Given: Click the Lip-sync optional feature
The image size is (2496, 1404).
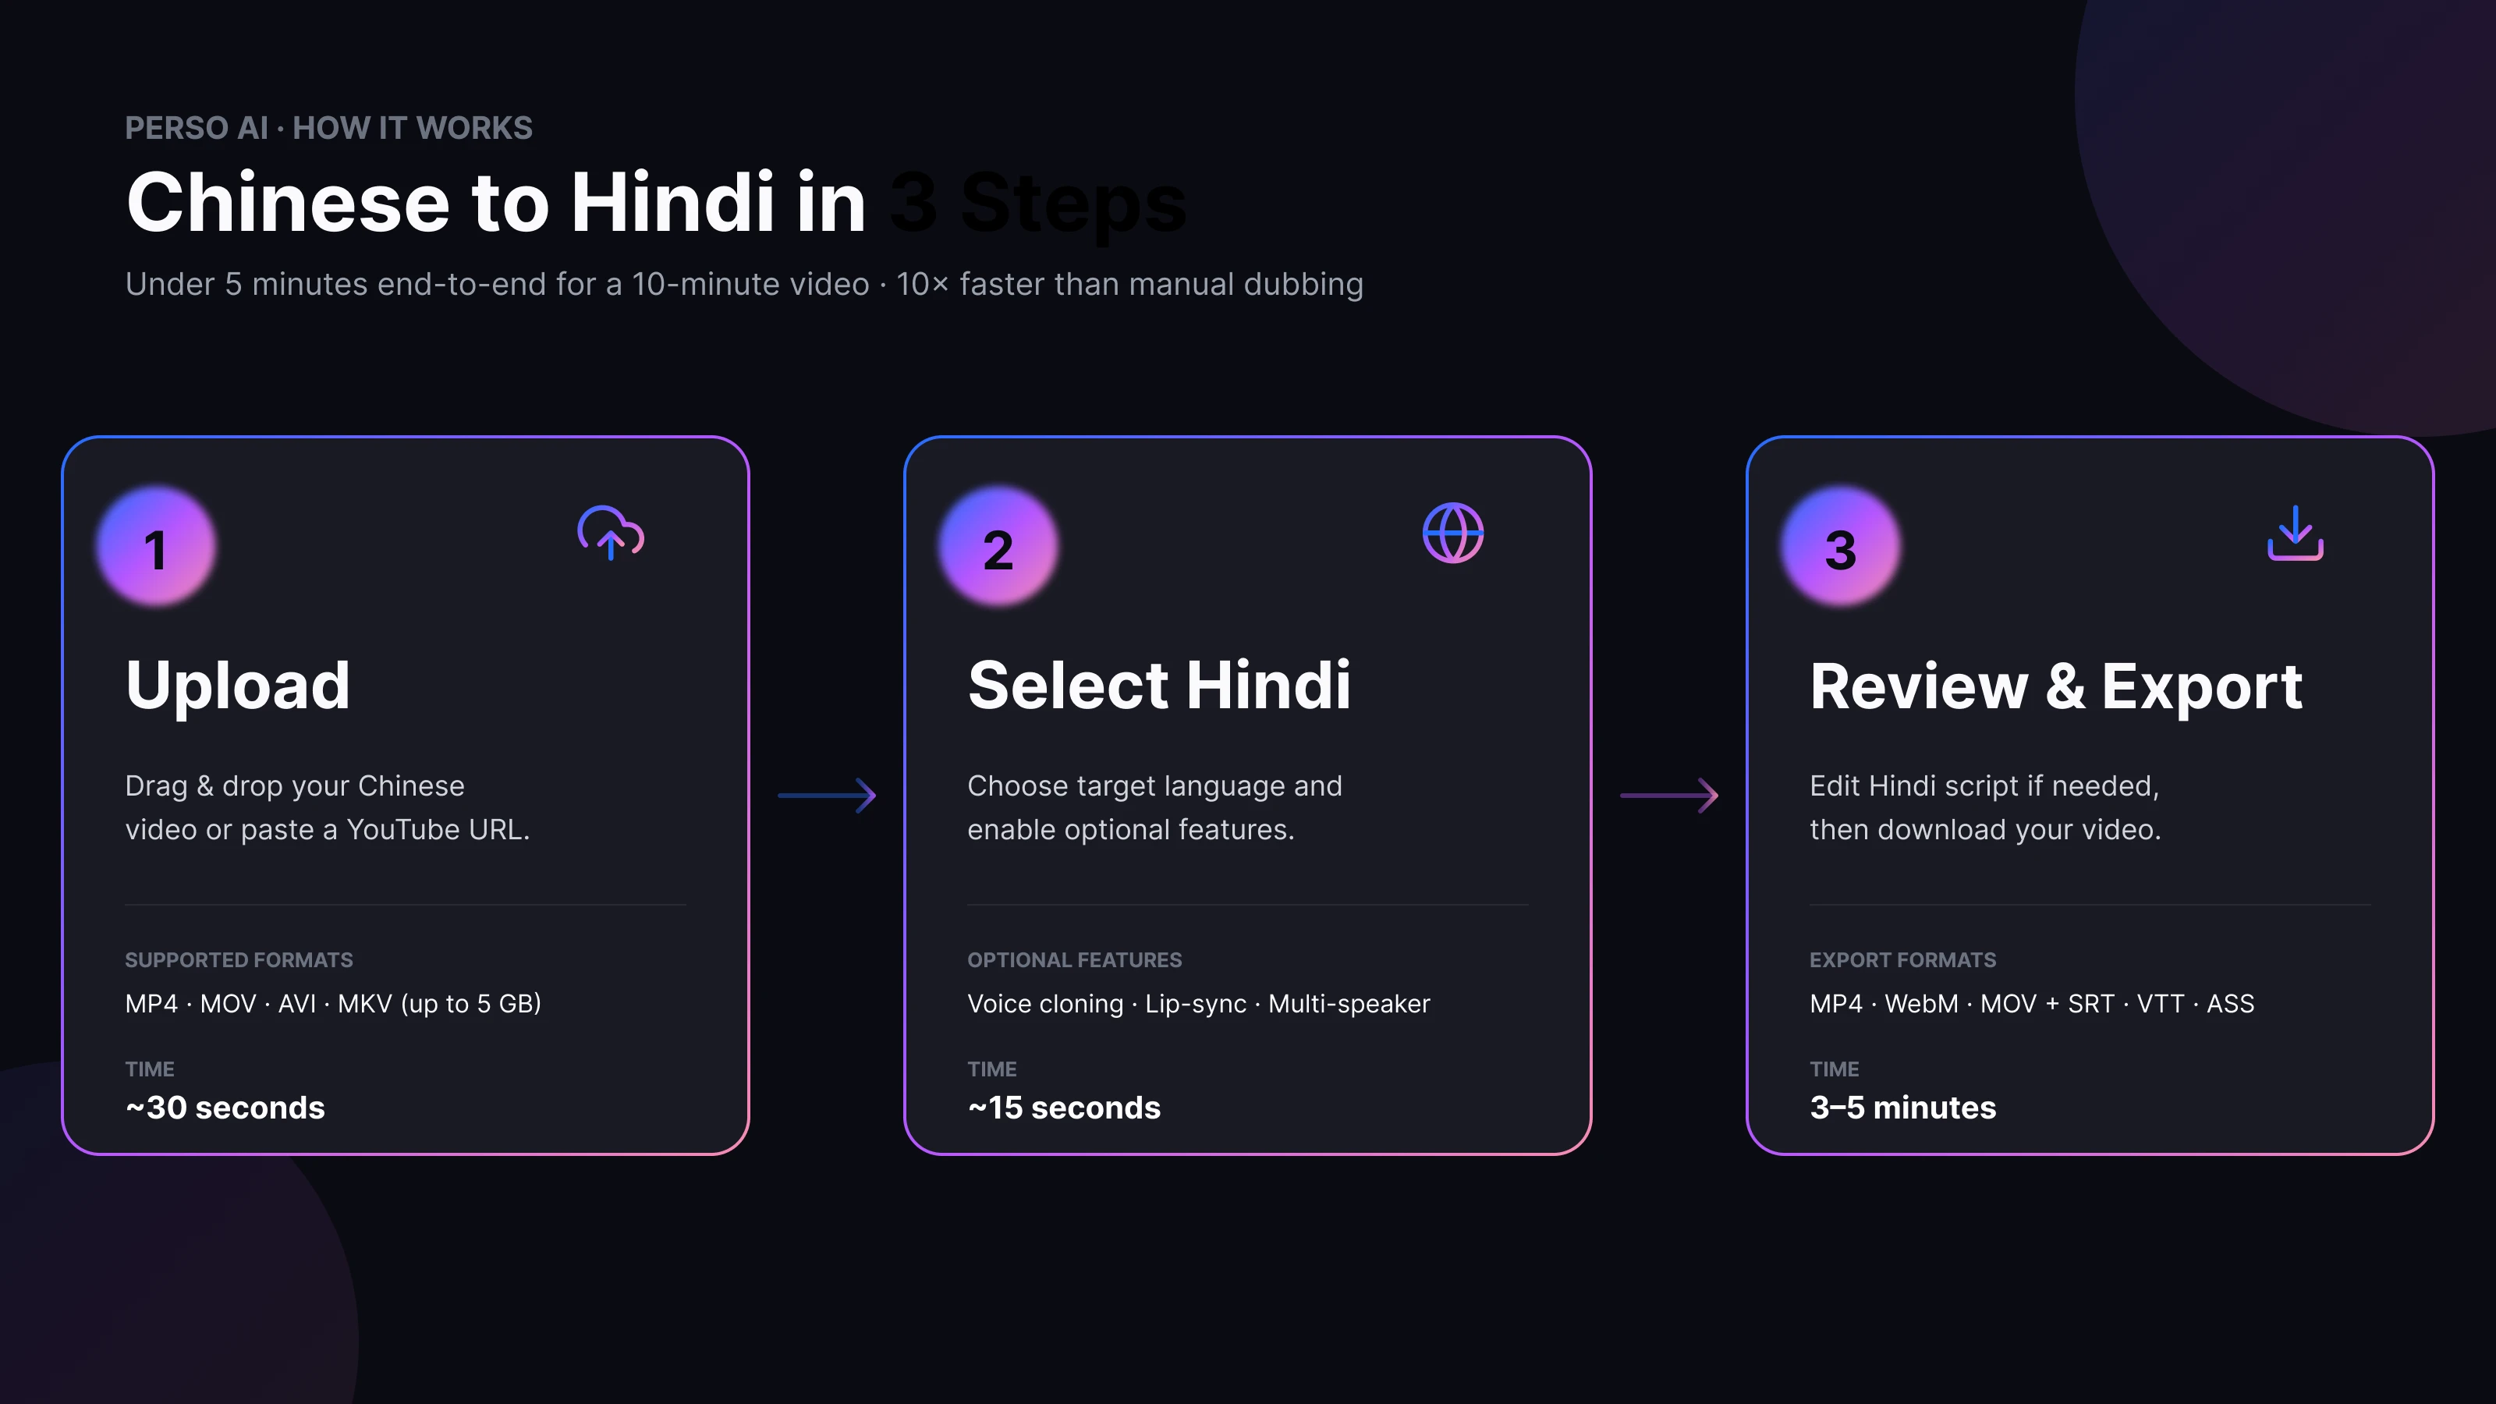Looking at the screenshot, I should [x=1195, y=1004].
